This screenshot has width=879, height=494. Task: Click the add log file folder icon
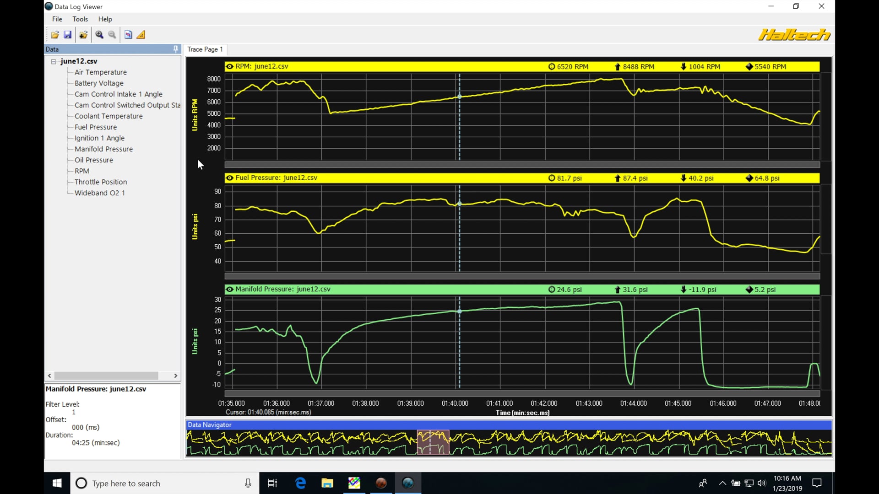pos(83,35)
